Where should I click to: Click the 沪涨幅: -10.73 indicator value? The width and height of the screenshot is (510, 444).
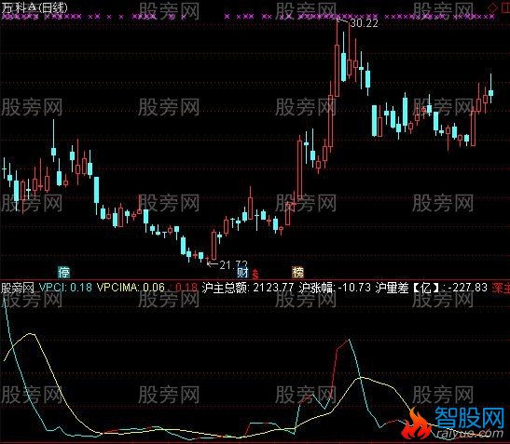335,288
